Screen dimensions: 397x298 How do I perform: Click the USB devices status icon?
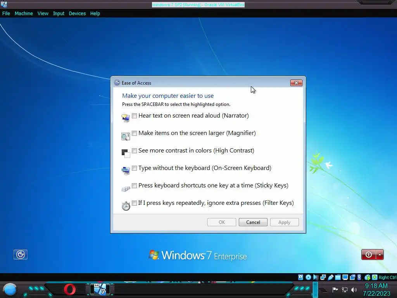point(330,277)
